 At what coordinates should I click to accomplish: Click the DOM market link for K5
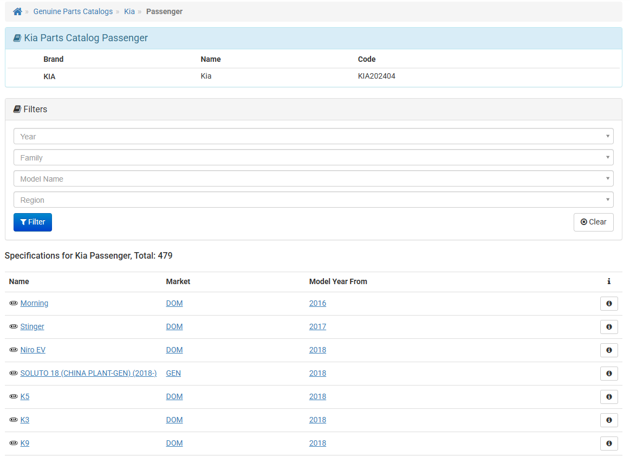[174, 396]
